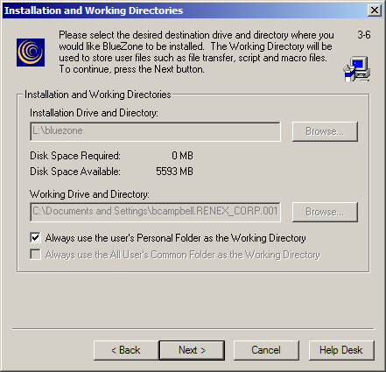
Task: Click the 3-6 step indicator
Action: point(364,35)
